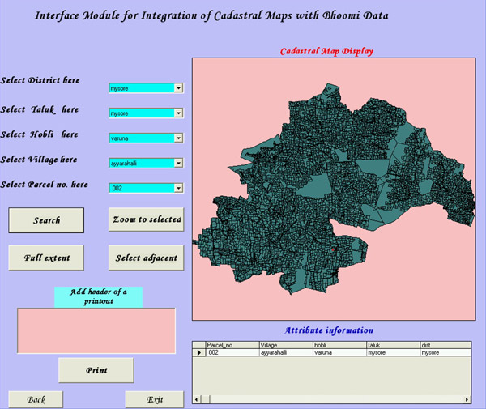The image size is (486, 409).
Task: Expand the Select Taluk dropdown list
Action: (x=178, y=113)
